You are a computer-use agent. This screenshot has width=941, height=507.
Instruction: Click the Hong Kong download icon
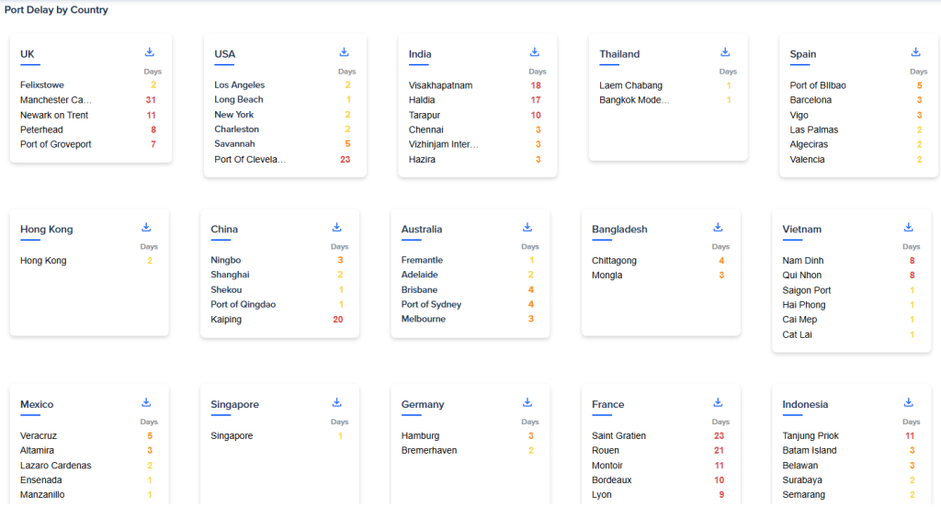tap(146, 227)
